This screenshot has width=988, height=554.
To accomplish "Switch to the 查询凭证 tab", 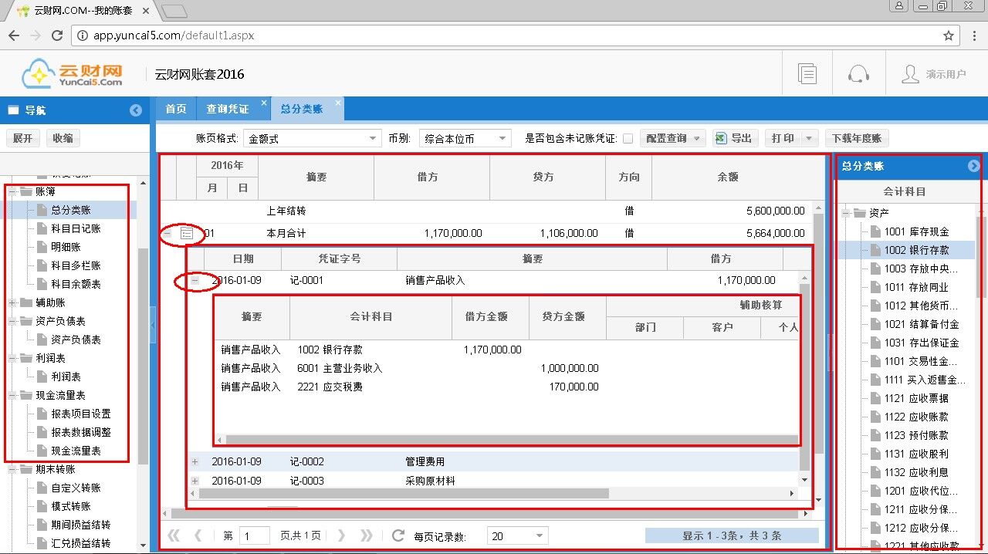I will point(227,109).
